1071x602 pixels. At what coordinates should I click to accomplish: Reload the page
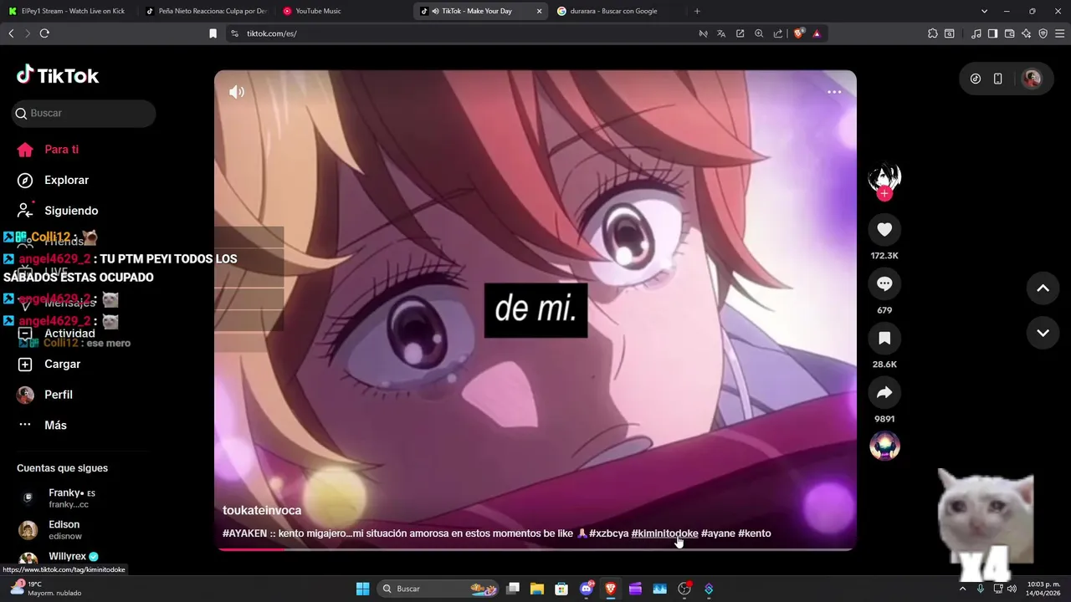coord(44,33)
